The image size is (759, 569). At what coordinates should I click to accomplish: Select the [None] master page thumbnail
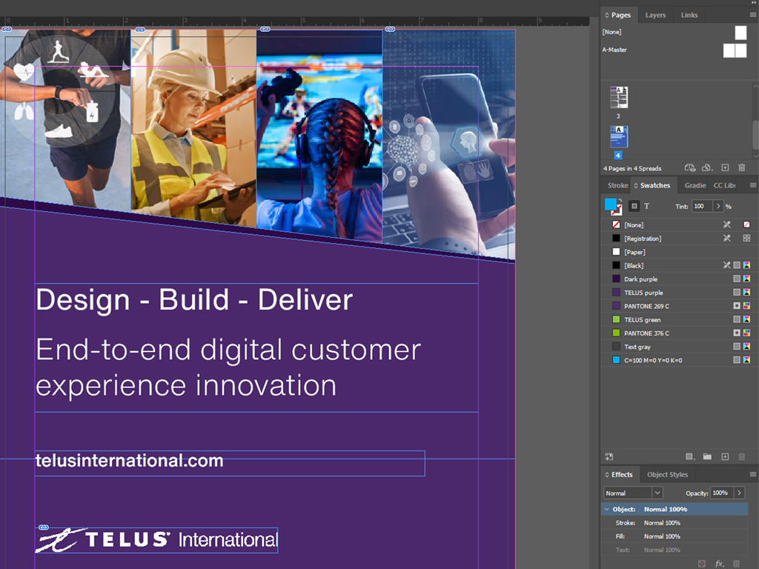(x=740, y=33)
